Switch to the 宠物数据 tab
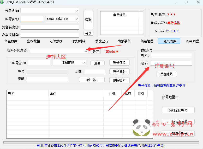Screen dimensions: 203x149 [x=34, y=41]
